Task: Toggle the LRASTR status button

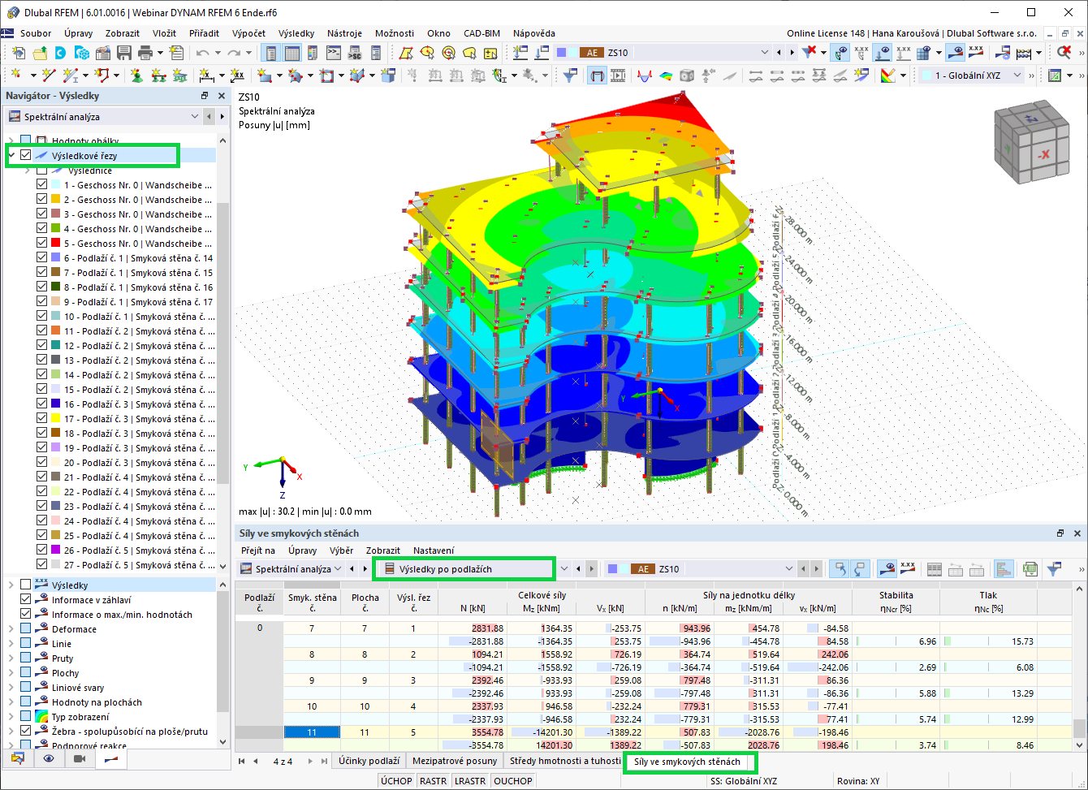Action: click(x=470, y=781)
